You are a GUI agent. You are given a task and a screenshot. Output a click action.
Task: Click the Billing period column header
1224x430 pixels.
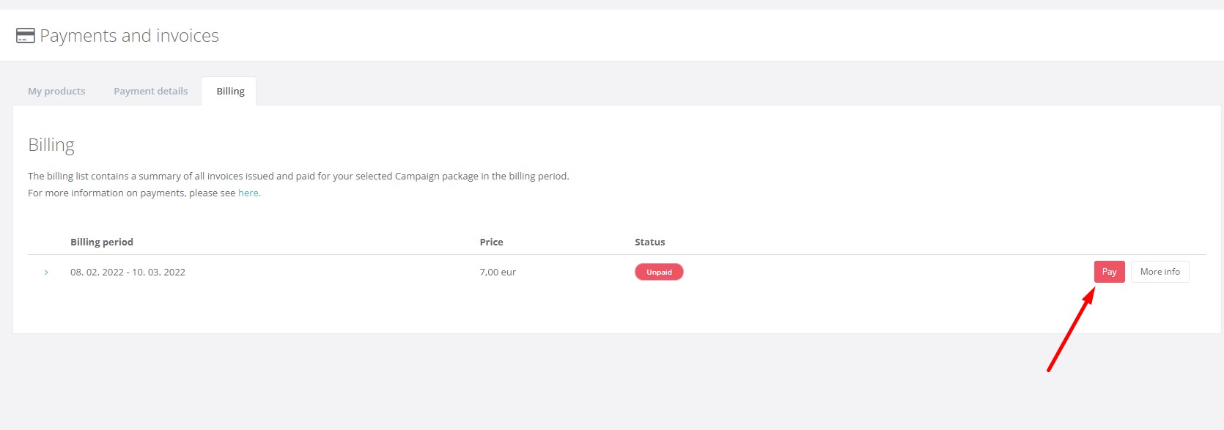(102, 242)
